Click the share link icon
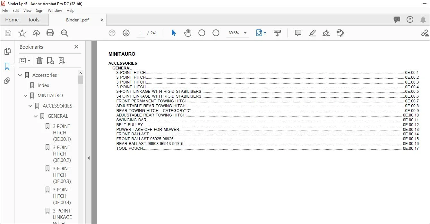This screenshot has height=224, width=430. [425, 33]
